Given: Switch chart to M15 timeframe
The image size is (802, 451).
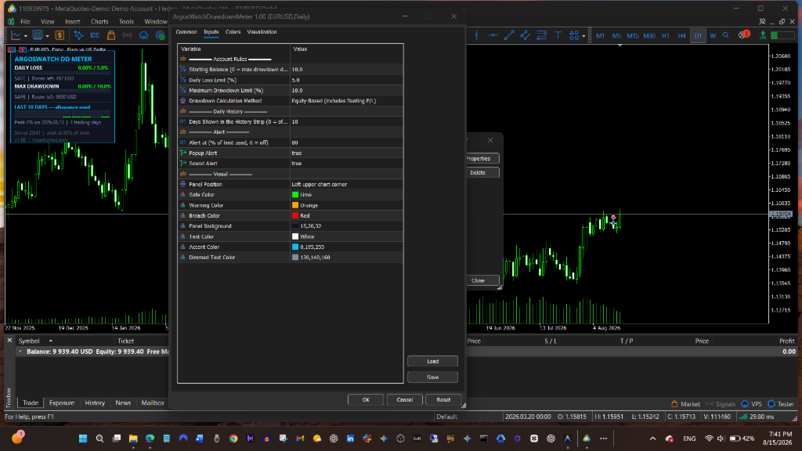Looking at the screenshot, I should point(633,36).
